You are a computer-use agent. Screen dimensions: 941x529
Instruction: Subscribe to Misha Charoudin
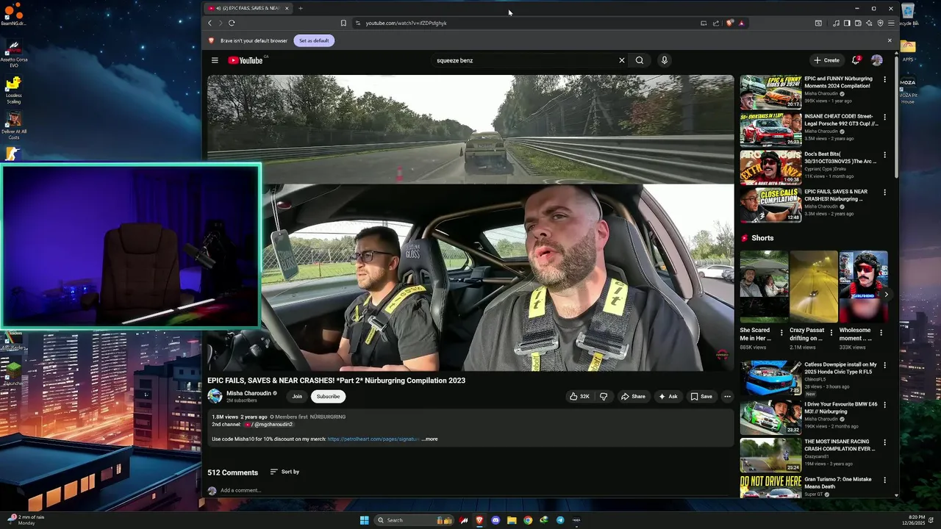(x=328, y=396)
